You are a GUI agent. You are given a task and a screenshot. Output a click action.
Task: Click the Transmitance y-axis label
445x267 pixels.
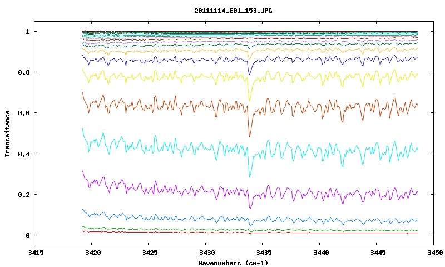pos(7,133)
